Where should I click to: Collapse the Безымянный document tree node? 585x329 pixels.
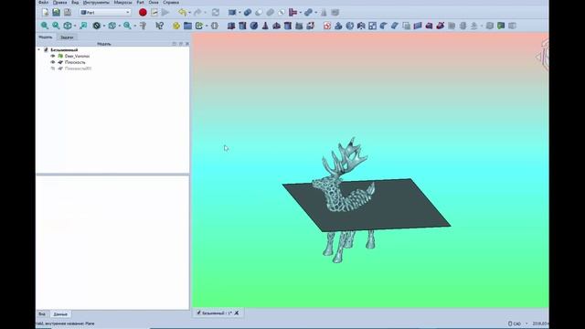pos(38,49)
